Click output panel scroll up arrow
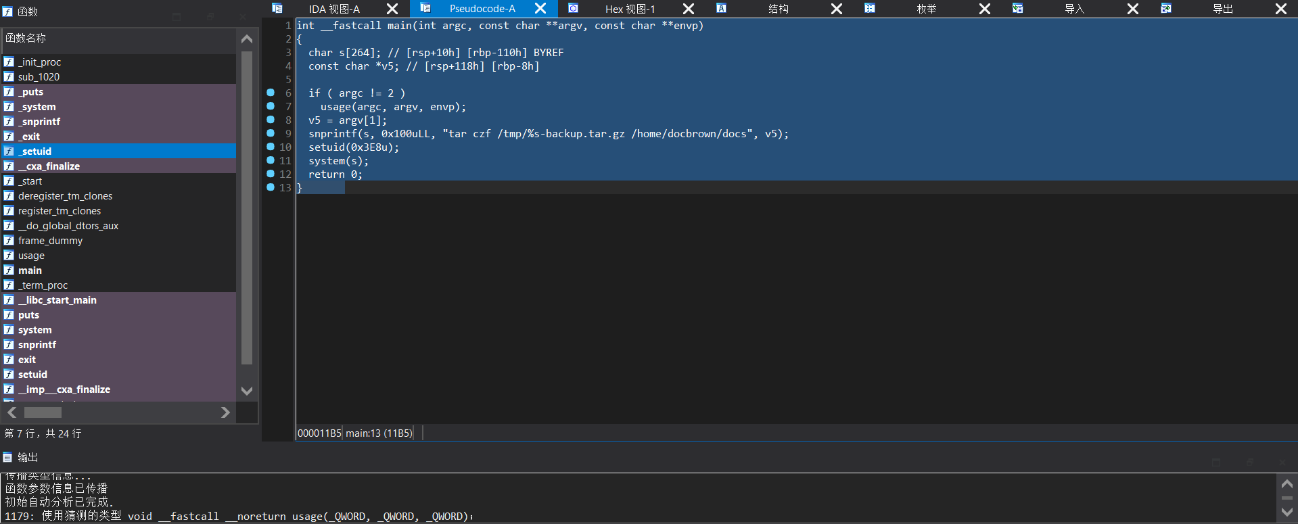The width and height of the screenshot is (1298, 524). click(x=1287, y=484)
